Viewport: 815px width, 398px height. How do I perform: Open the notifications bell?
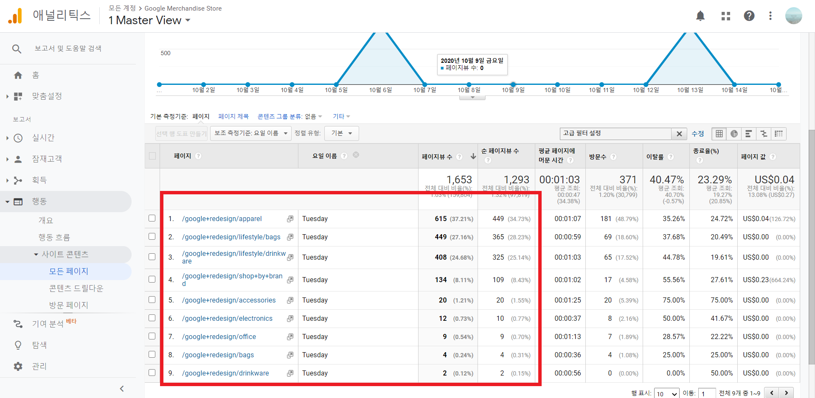click(700, 16)
